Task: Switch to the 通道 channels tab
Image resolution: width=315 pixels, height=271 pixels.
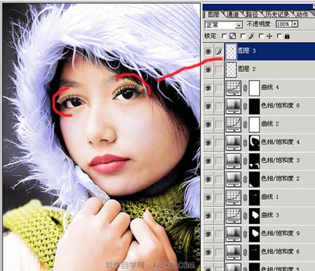Action: (233, 14)
